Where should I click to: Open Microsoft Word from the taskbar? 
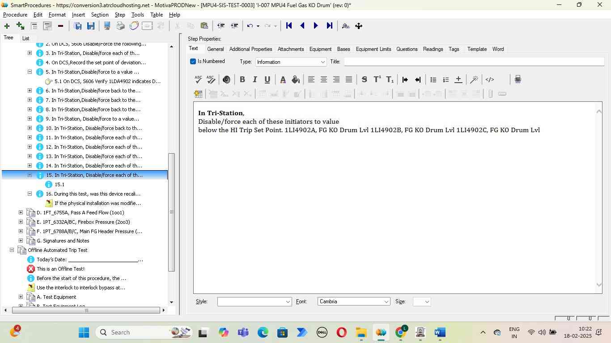440,332
